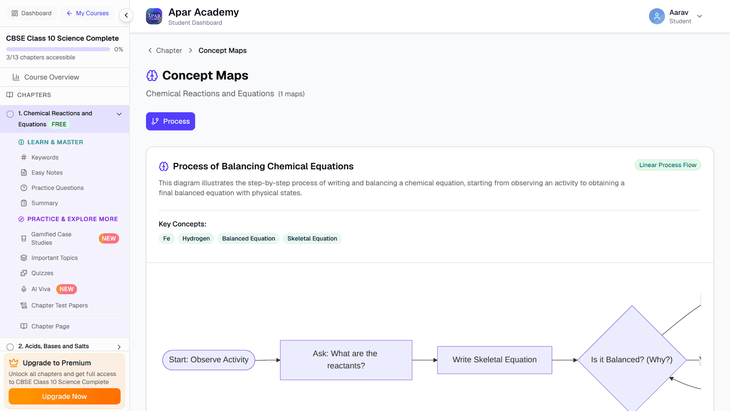The height and width of the screenshot is (411, 730).
Task: Click the course progress bar
Action: click(x=58, y=49)
